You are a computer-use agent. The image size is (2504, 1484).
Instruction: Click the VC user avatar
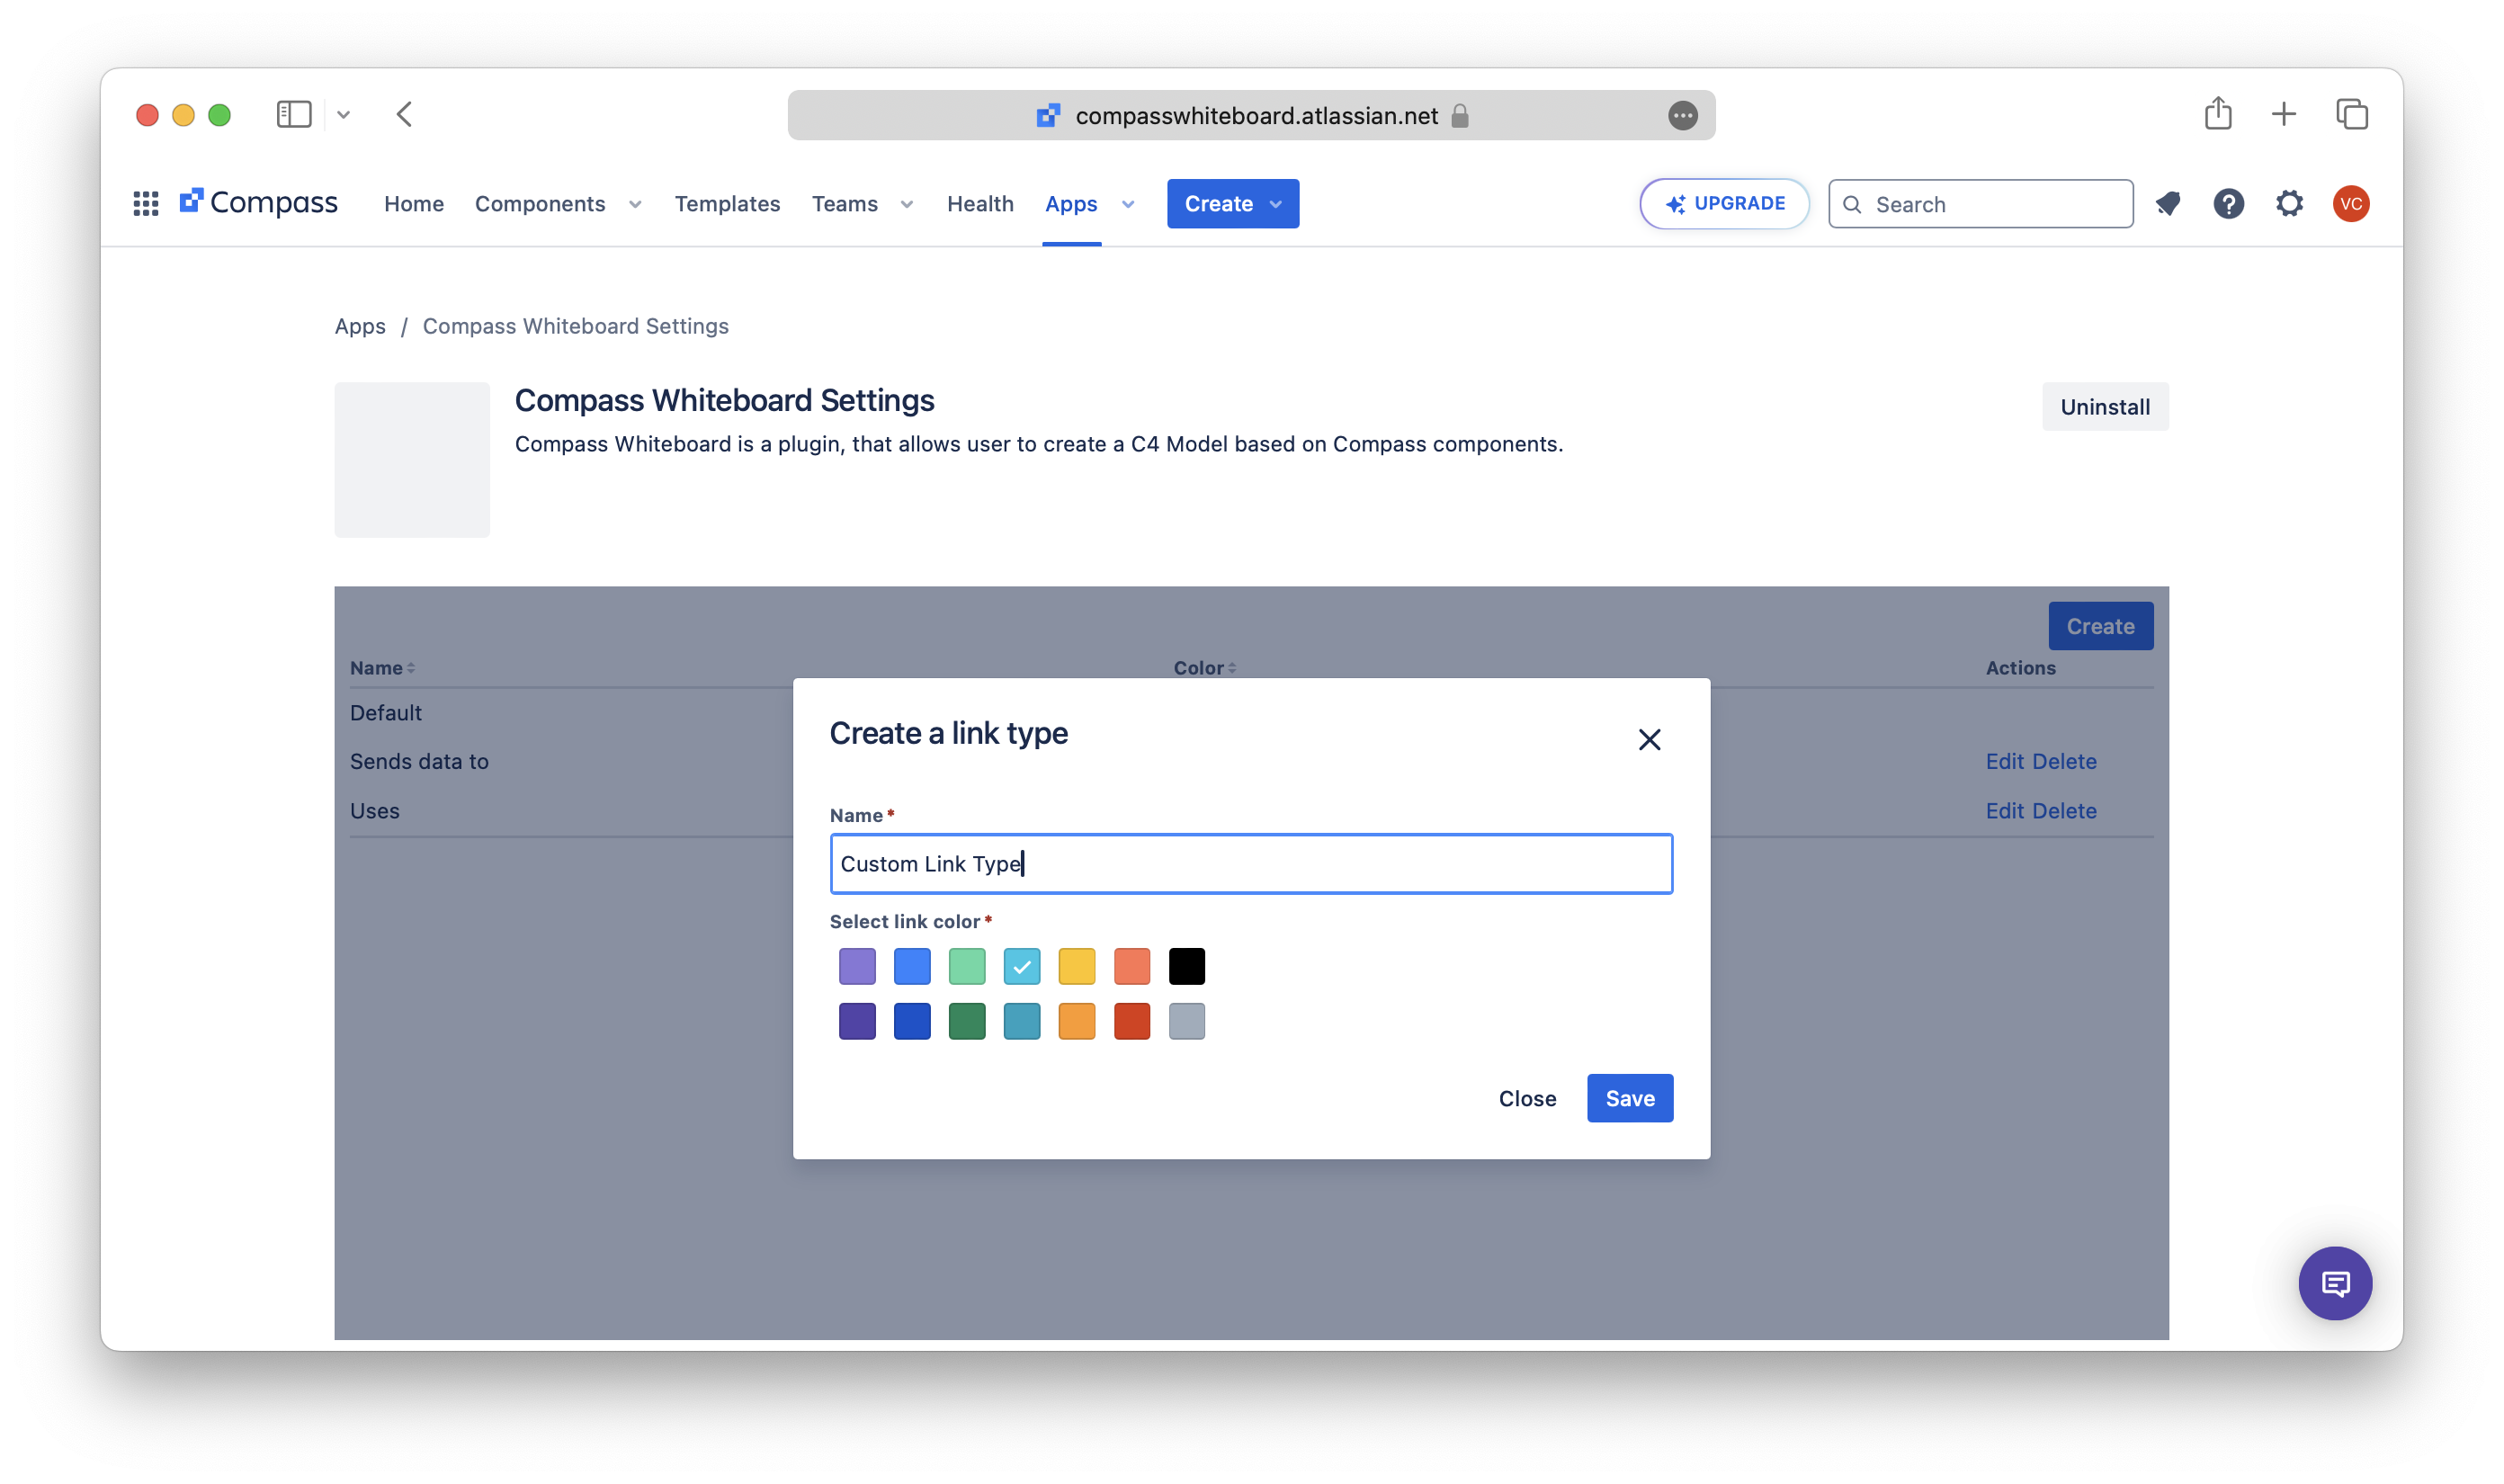point(2350,204)
